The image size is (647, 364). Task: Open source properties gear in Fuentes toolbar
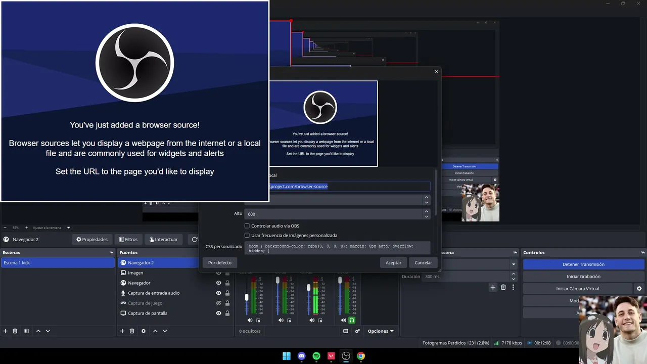pyautogui.click(x=144, y=331)
